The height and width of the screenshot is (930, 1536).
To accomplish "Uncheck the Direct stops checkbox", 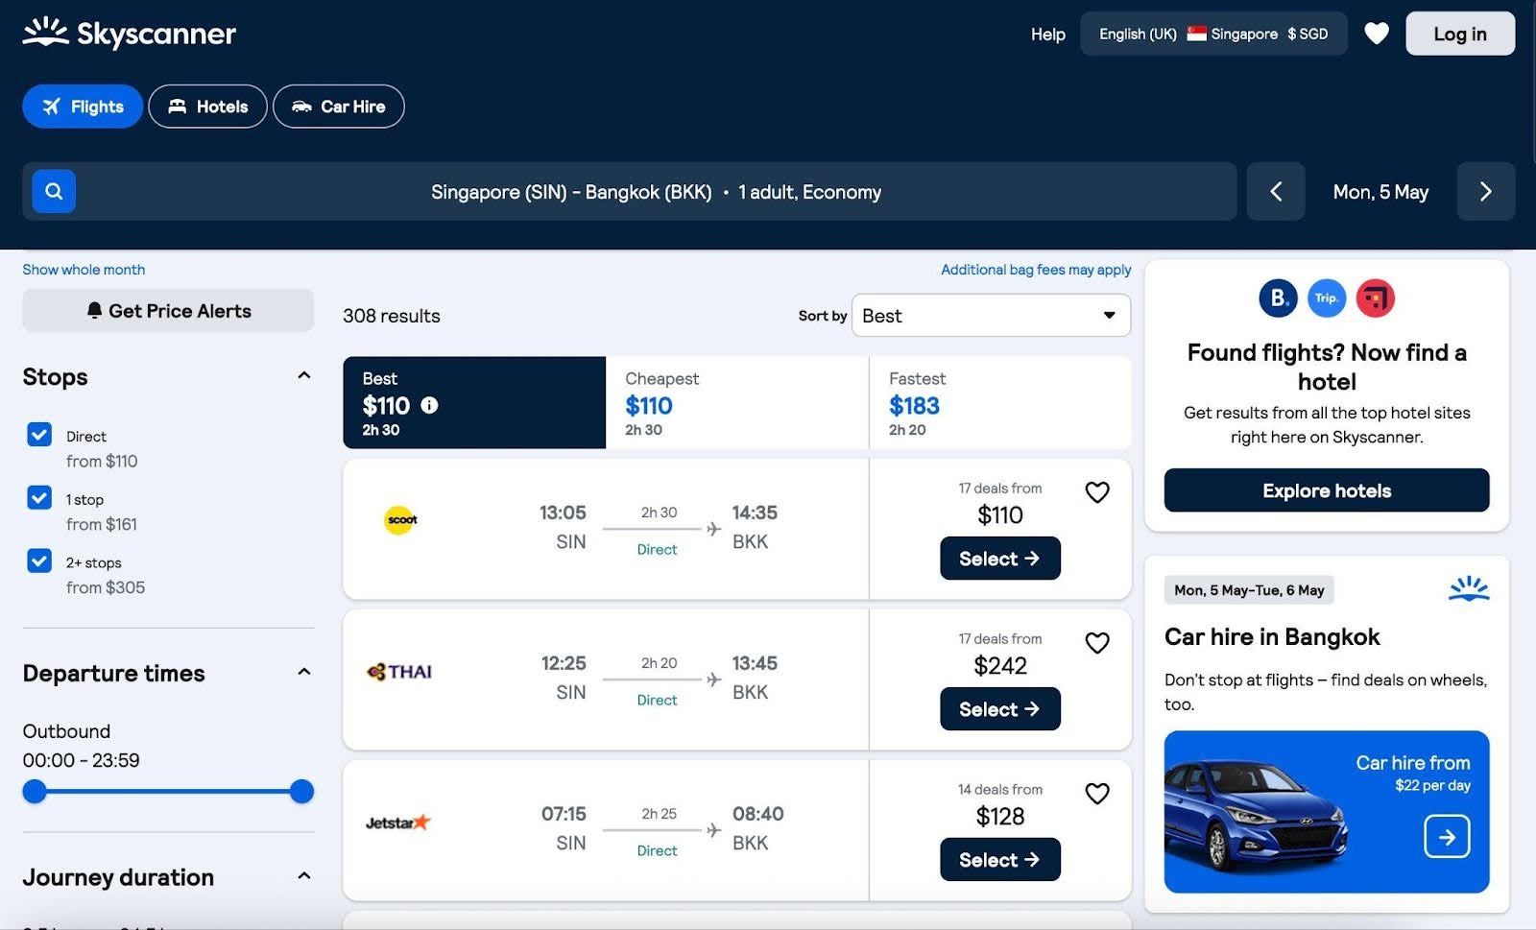I will pyautogui.click(x=39, y=435).
